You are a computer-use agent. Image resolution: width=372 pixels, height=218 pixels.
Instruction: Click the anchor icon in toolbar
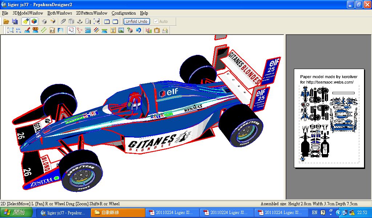[80, 21]
